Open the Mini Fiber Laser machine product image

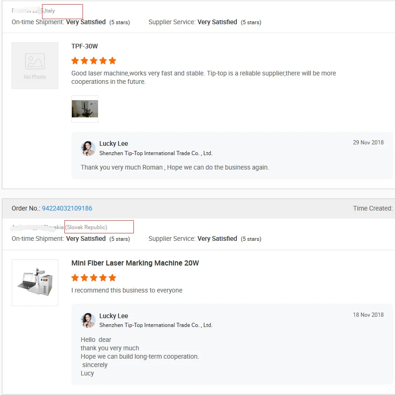click(35, 283)
